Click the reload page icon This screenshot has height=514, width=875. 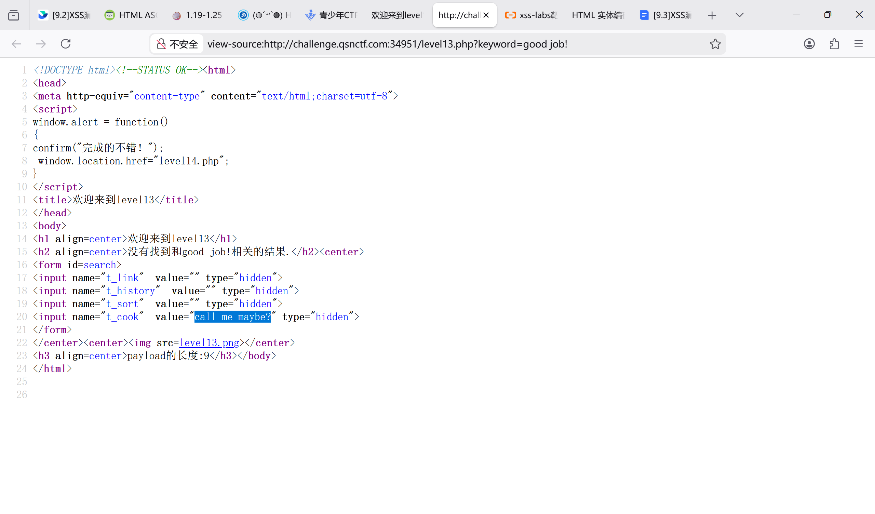[x=66, y=44]
